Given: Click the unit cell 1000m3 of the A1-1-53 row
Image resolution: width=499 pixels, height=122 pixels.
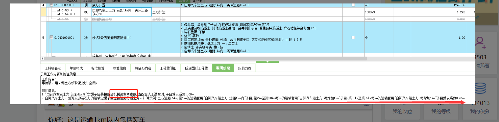Looking at the screenshot, I should [x=379, y=12].
